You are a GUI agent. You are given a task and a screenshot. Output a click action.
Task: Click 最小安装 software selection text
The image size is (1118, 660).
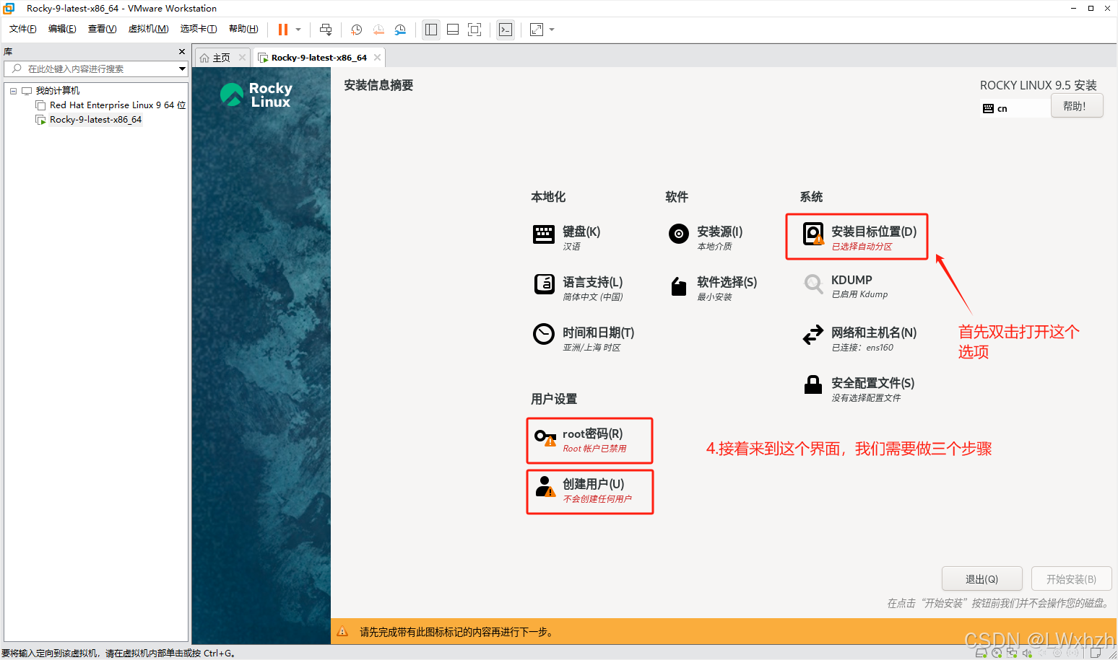coord(714,297)
